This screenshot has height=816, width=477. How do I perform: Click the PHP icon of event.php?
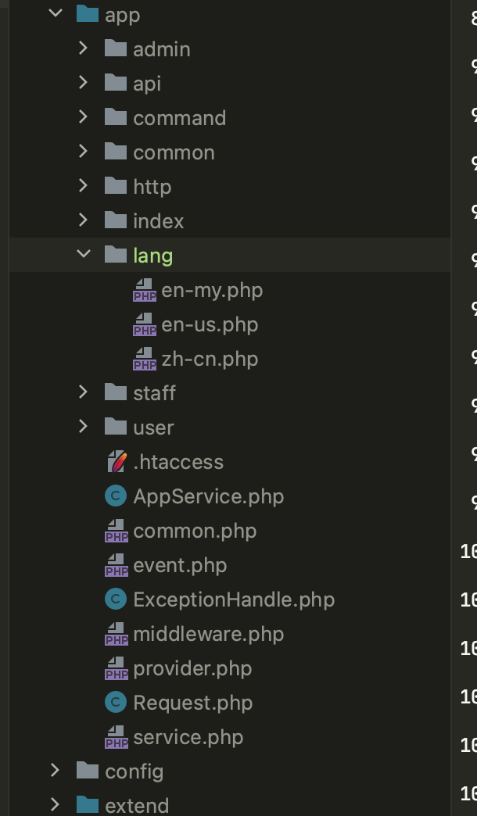coord(117,564)
